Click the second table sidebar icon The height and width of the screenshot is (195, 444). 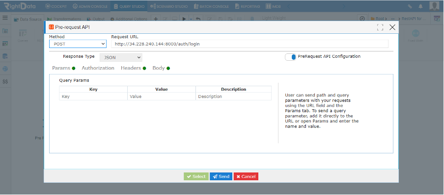tap(5, 44)
